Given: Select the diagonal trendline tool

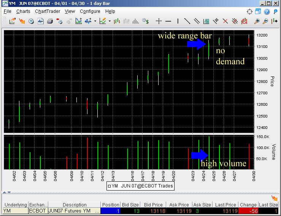Looking at the screenshot, I should click(x=187, y=21).
